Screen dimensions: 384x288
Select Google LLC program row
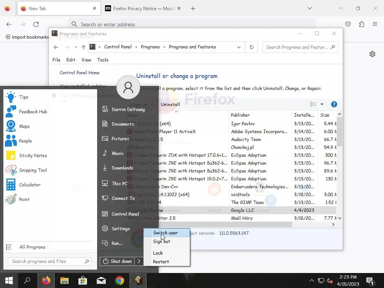click(x=231, y=210)
